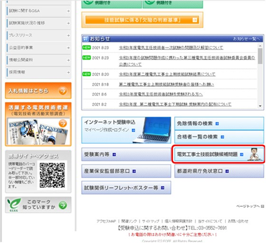Click the このマーク知っていますか banner
This screenshot has width=266, height=243.
click(x=38, y=205)
